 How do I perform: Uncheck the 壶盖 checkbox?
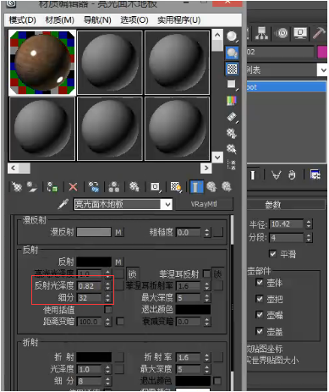260,331
